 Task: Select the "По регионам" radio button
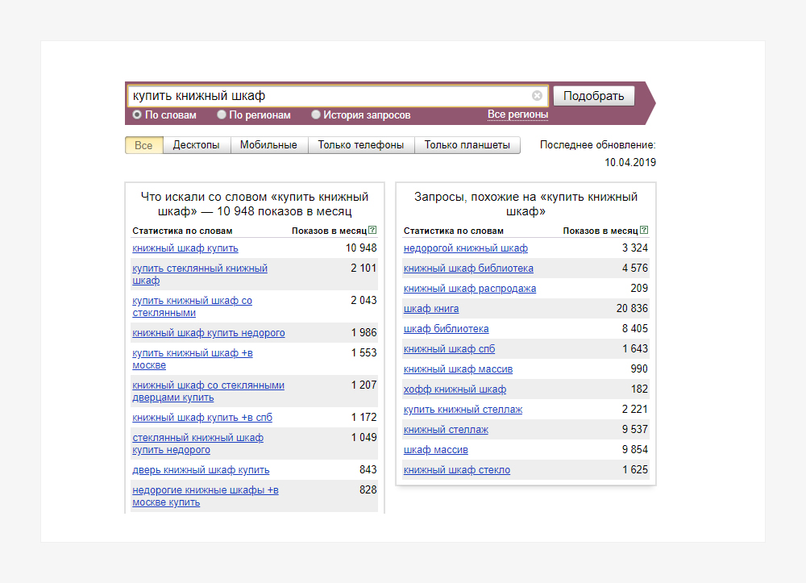point(222,115)
